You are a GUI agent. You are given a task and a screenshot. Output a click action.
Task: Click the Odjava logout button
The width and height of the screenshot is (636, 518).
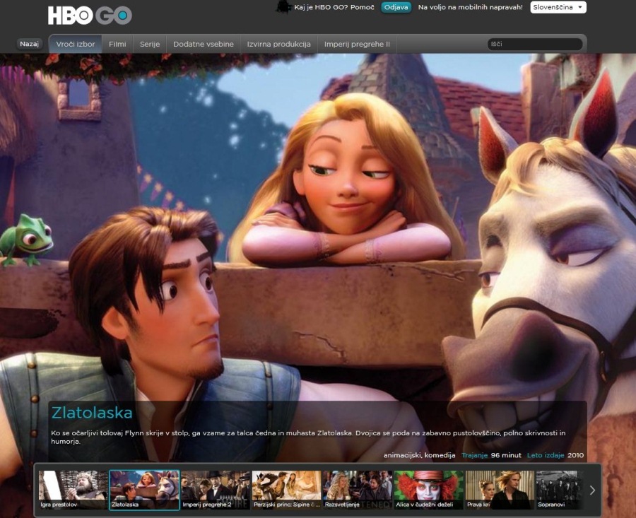396,7
